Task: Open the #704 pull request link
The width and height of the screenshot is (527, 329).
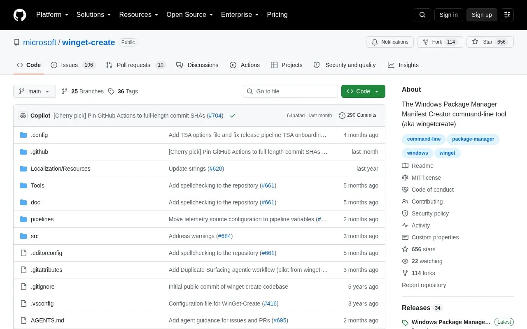Action: coord(216,116)
